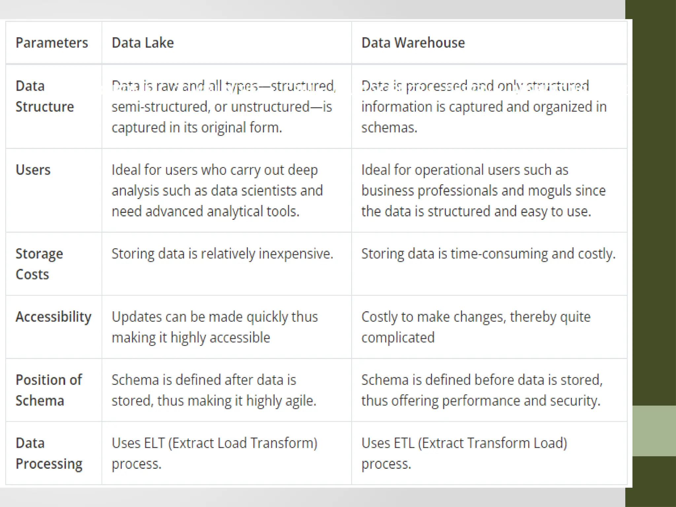Click the light green block on right edge

click(x=654, y=431)
